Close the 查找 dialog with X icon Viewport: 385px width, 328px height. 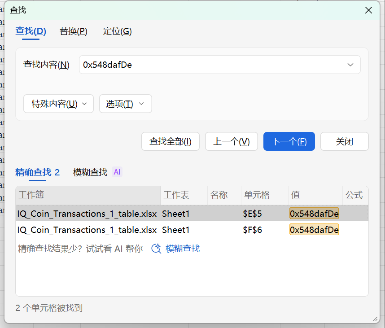[368, 10]
